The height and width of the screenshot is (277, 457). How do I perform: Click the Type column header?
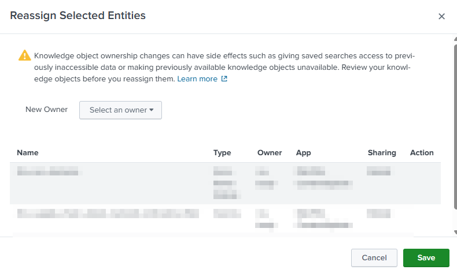tap(222, 153)
